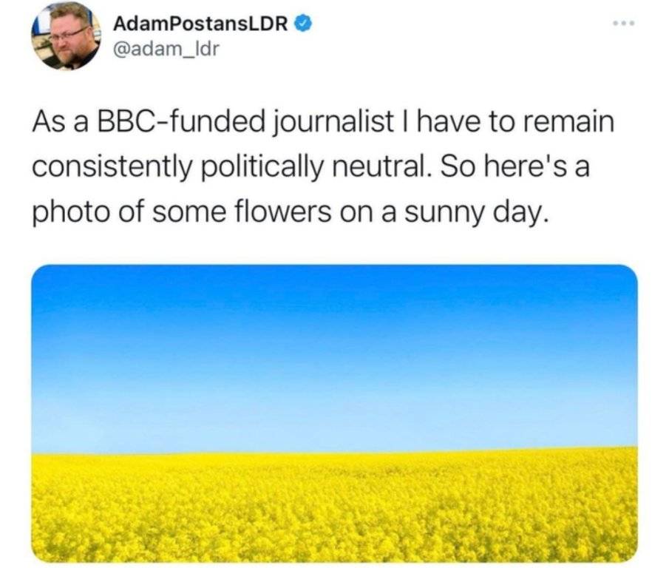
Task: Click the blue verified badge icon
Action: (x=302, y=24)
